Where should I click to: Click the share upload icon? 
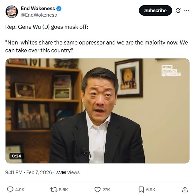[185, 190]
